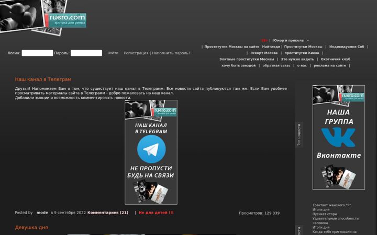Open the Регистрация link

click(136, 53)
